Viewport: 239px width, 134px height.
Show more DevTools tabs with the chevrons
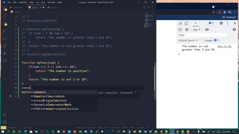[195, 23]
